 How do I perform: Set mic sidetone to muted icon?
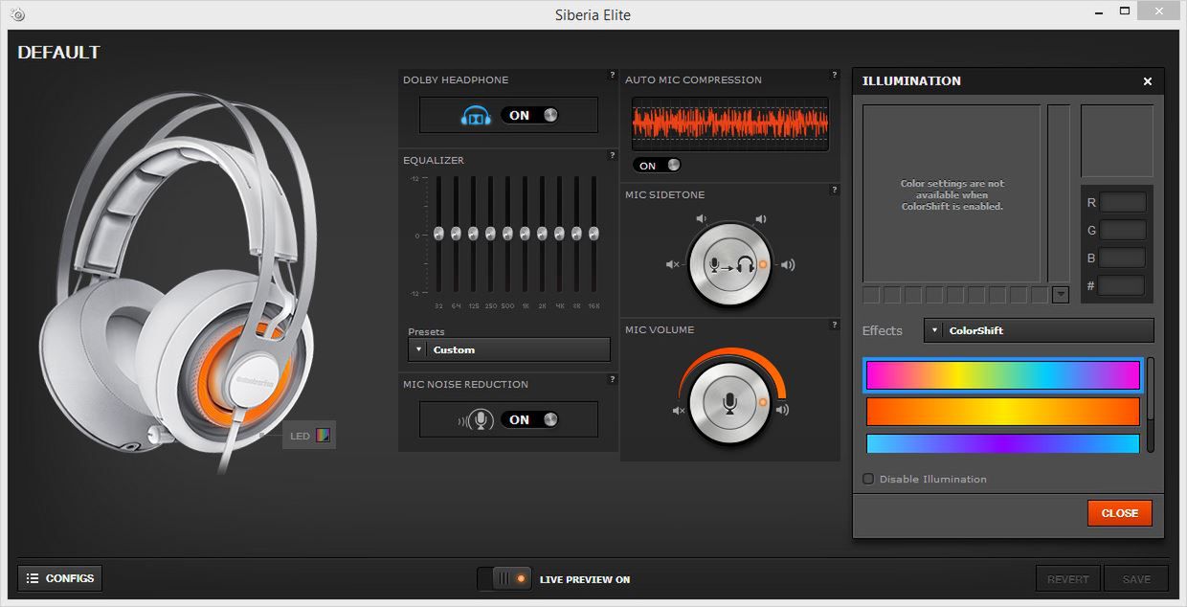[672, 265]
